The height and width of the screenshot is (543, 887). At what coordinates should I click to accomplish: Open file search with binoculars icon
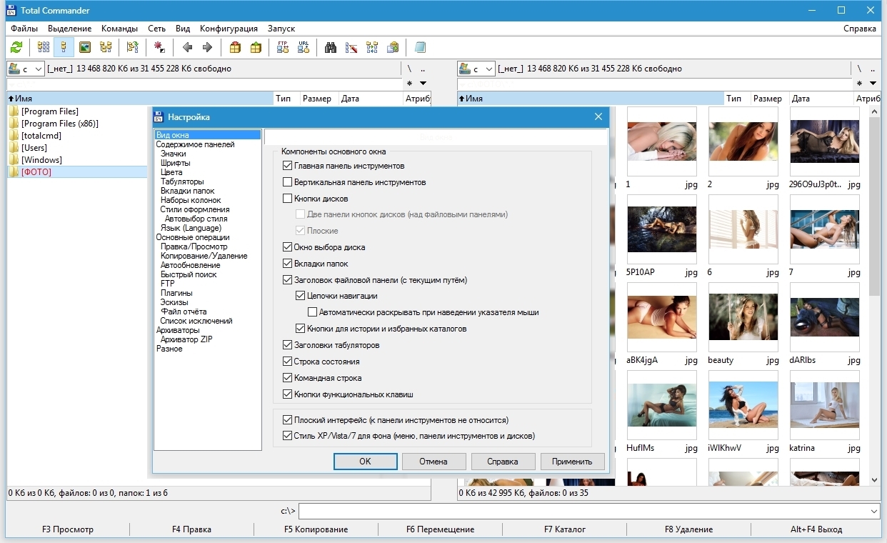[331, 48]
